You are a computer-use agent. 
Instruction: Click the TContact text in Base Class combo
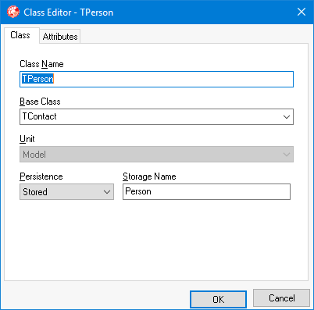[x=40, y=116]
